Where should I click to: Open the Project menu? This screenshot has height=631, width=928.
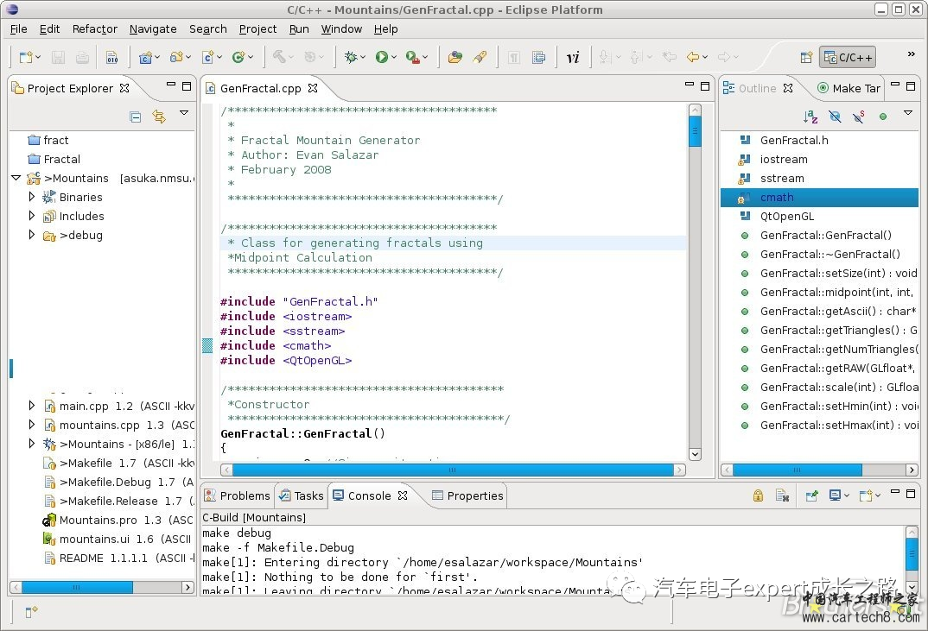(257, 29)
